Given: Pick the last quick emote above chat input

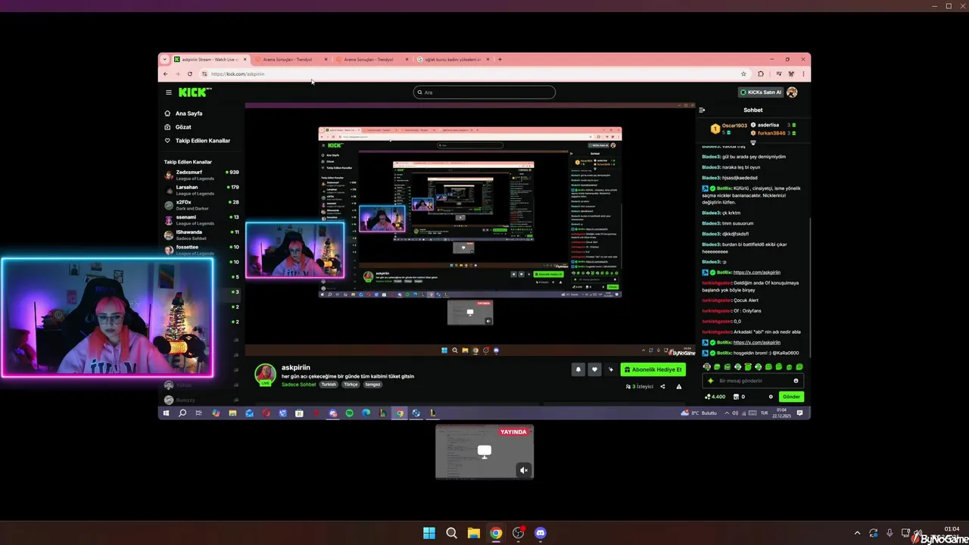Looking at the screenshot, I should [799, 367].
